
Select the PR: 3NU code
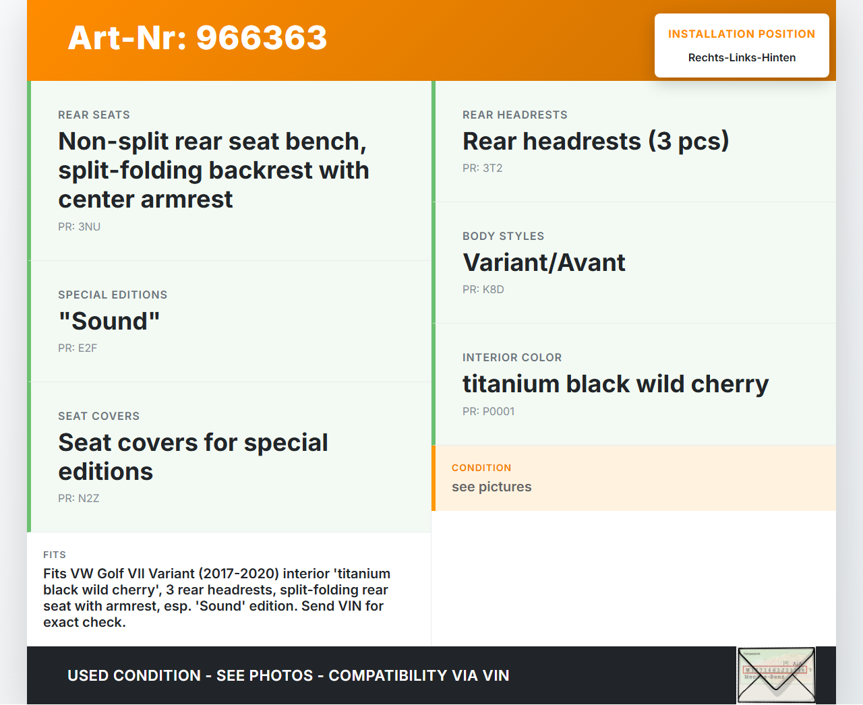(80, 227)
